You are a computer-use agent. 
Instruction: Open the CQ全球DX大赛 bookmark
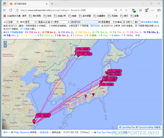pyautogui.click(x=15, y=16)
